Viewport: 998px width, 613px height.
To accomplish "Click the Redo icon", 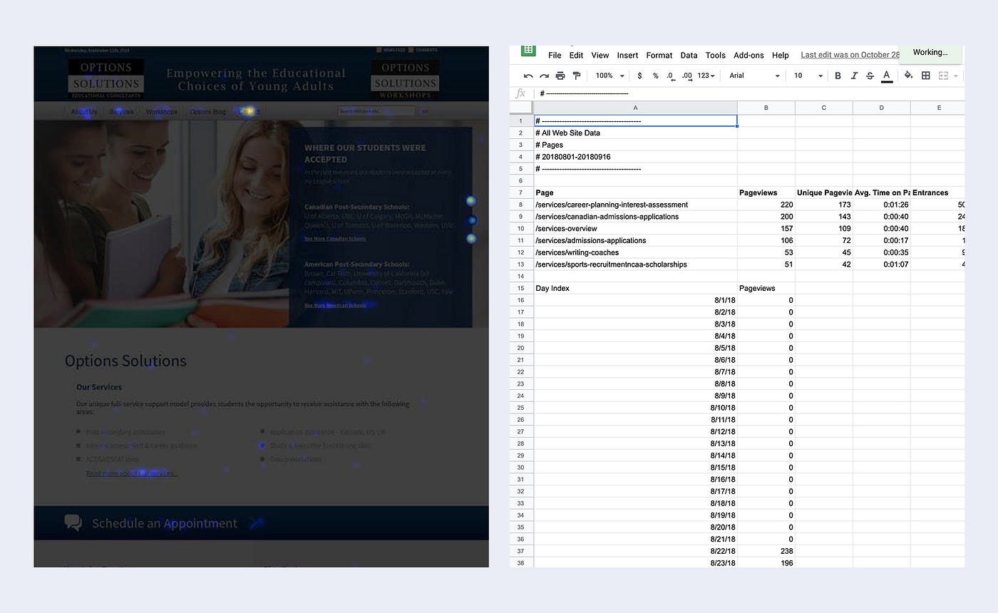I will [543, 75].
